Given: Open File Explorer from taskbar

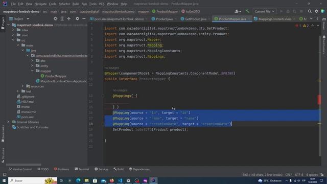Looking at the screenshot, I should (86, 180).
